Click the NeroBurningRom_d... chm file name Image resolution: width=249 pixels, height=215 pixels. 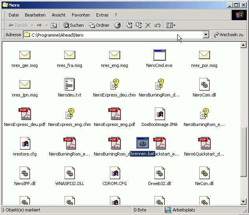[x=159, y=95]
